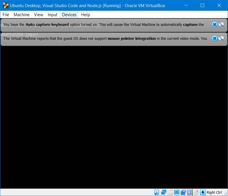Expand the View menu

click(x=39, y=14)
